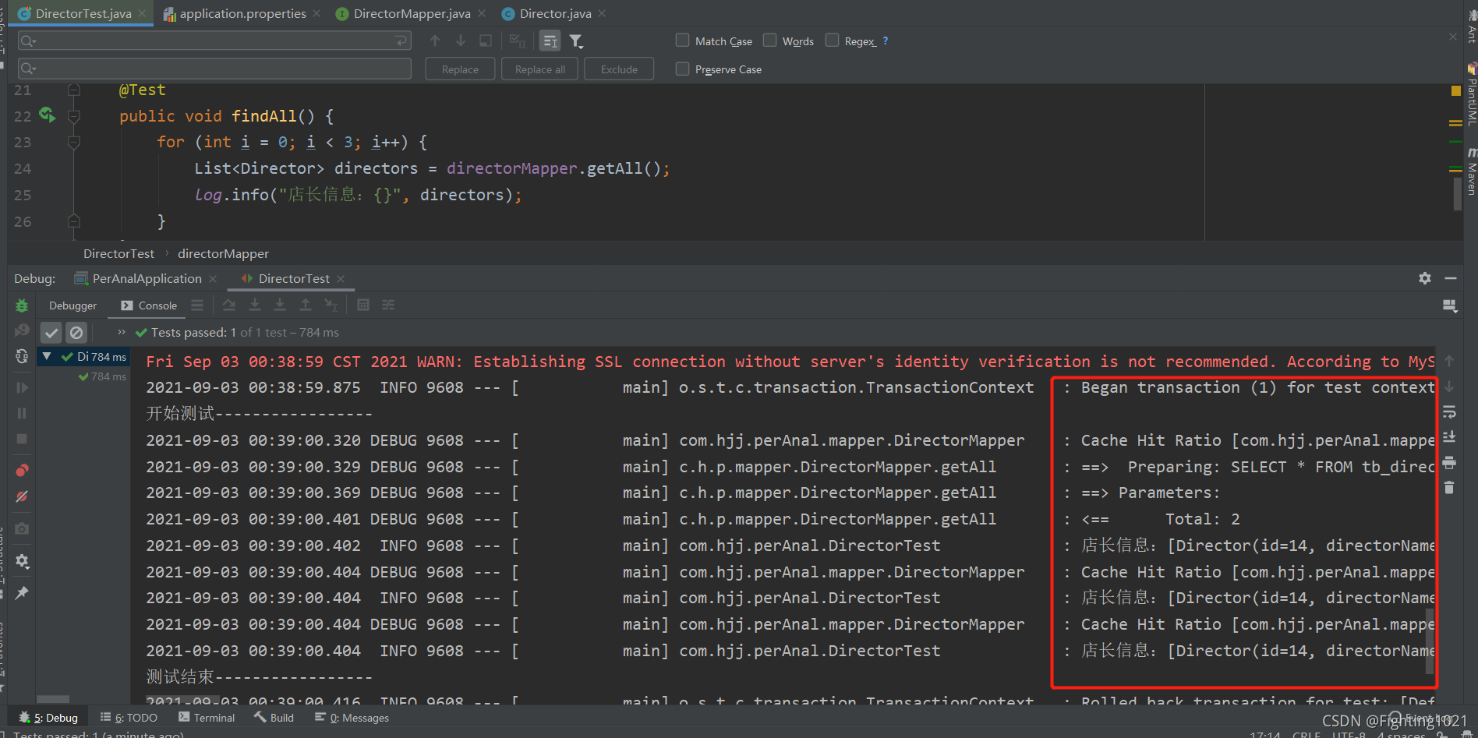
Task: Click the Trace Current Stream Chain icon
Action: pyautogui.click(x=388, y=305)
